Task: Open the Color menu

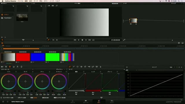Action: [46, 1]
